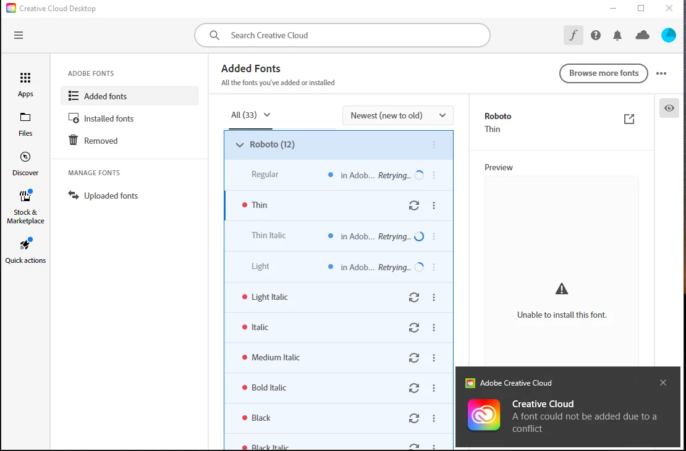
Task: Go to Apps in sidebar
Action: [x=25, y=85]
